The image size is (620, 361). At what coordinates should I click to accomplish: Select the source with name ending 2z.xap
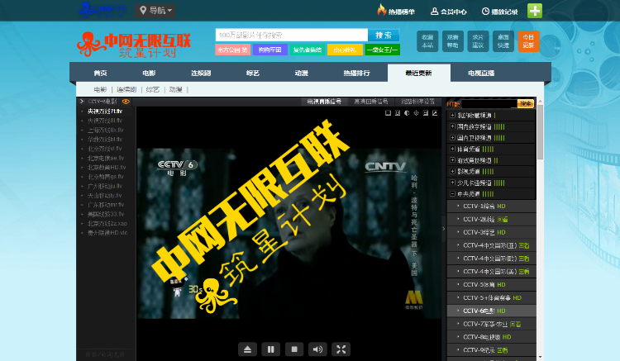click(x=107, y=224)
